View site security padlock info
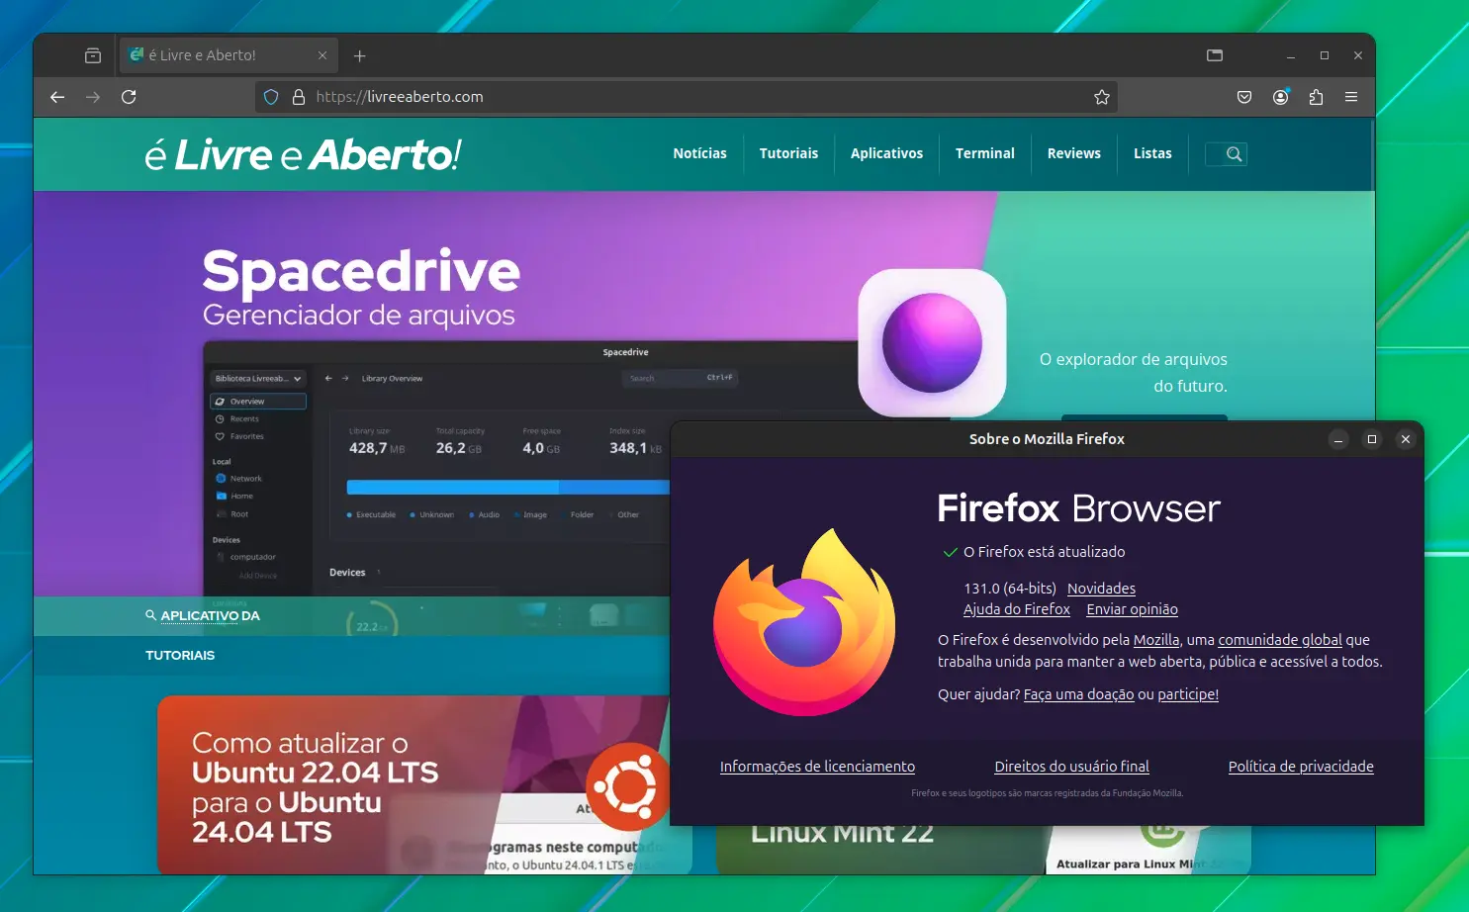This screenshot has height=912, width=1469. point(298,97)
